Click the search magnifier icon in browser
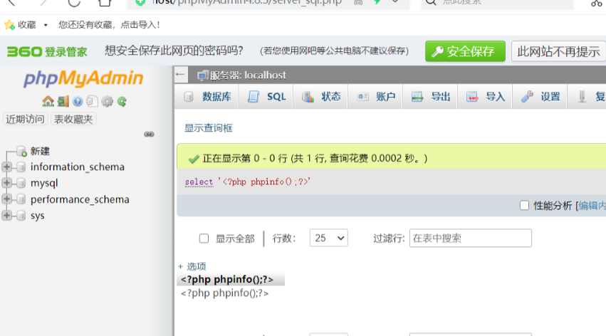606x336 pixels. pos(431,2)
